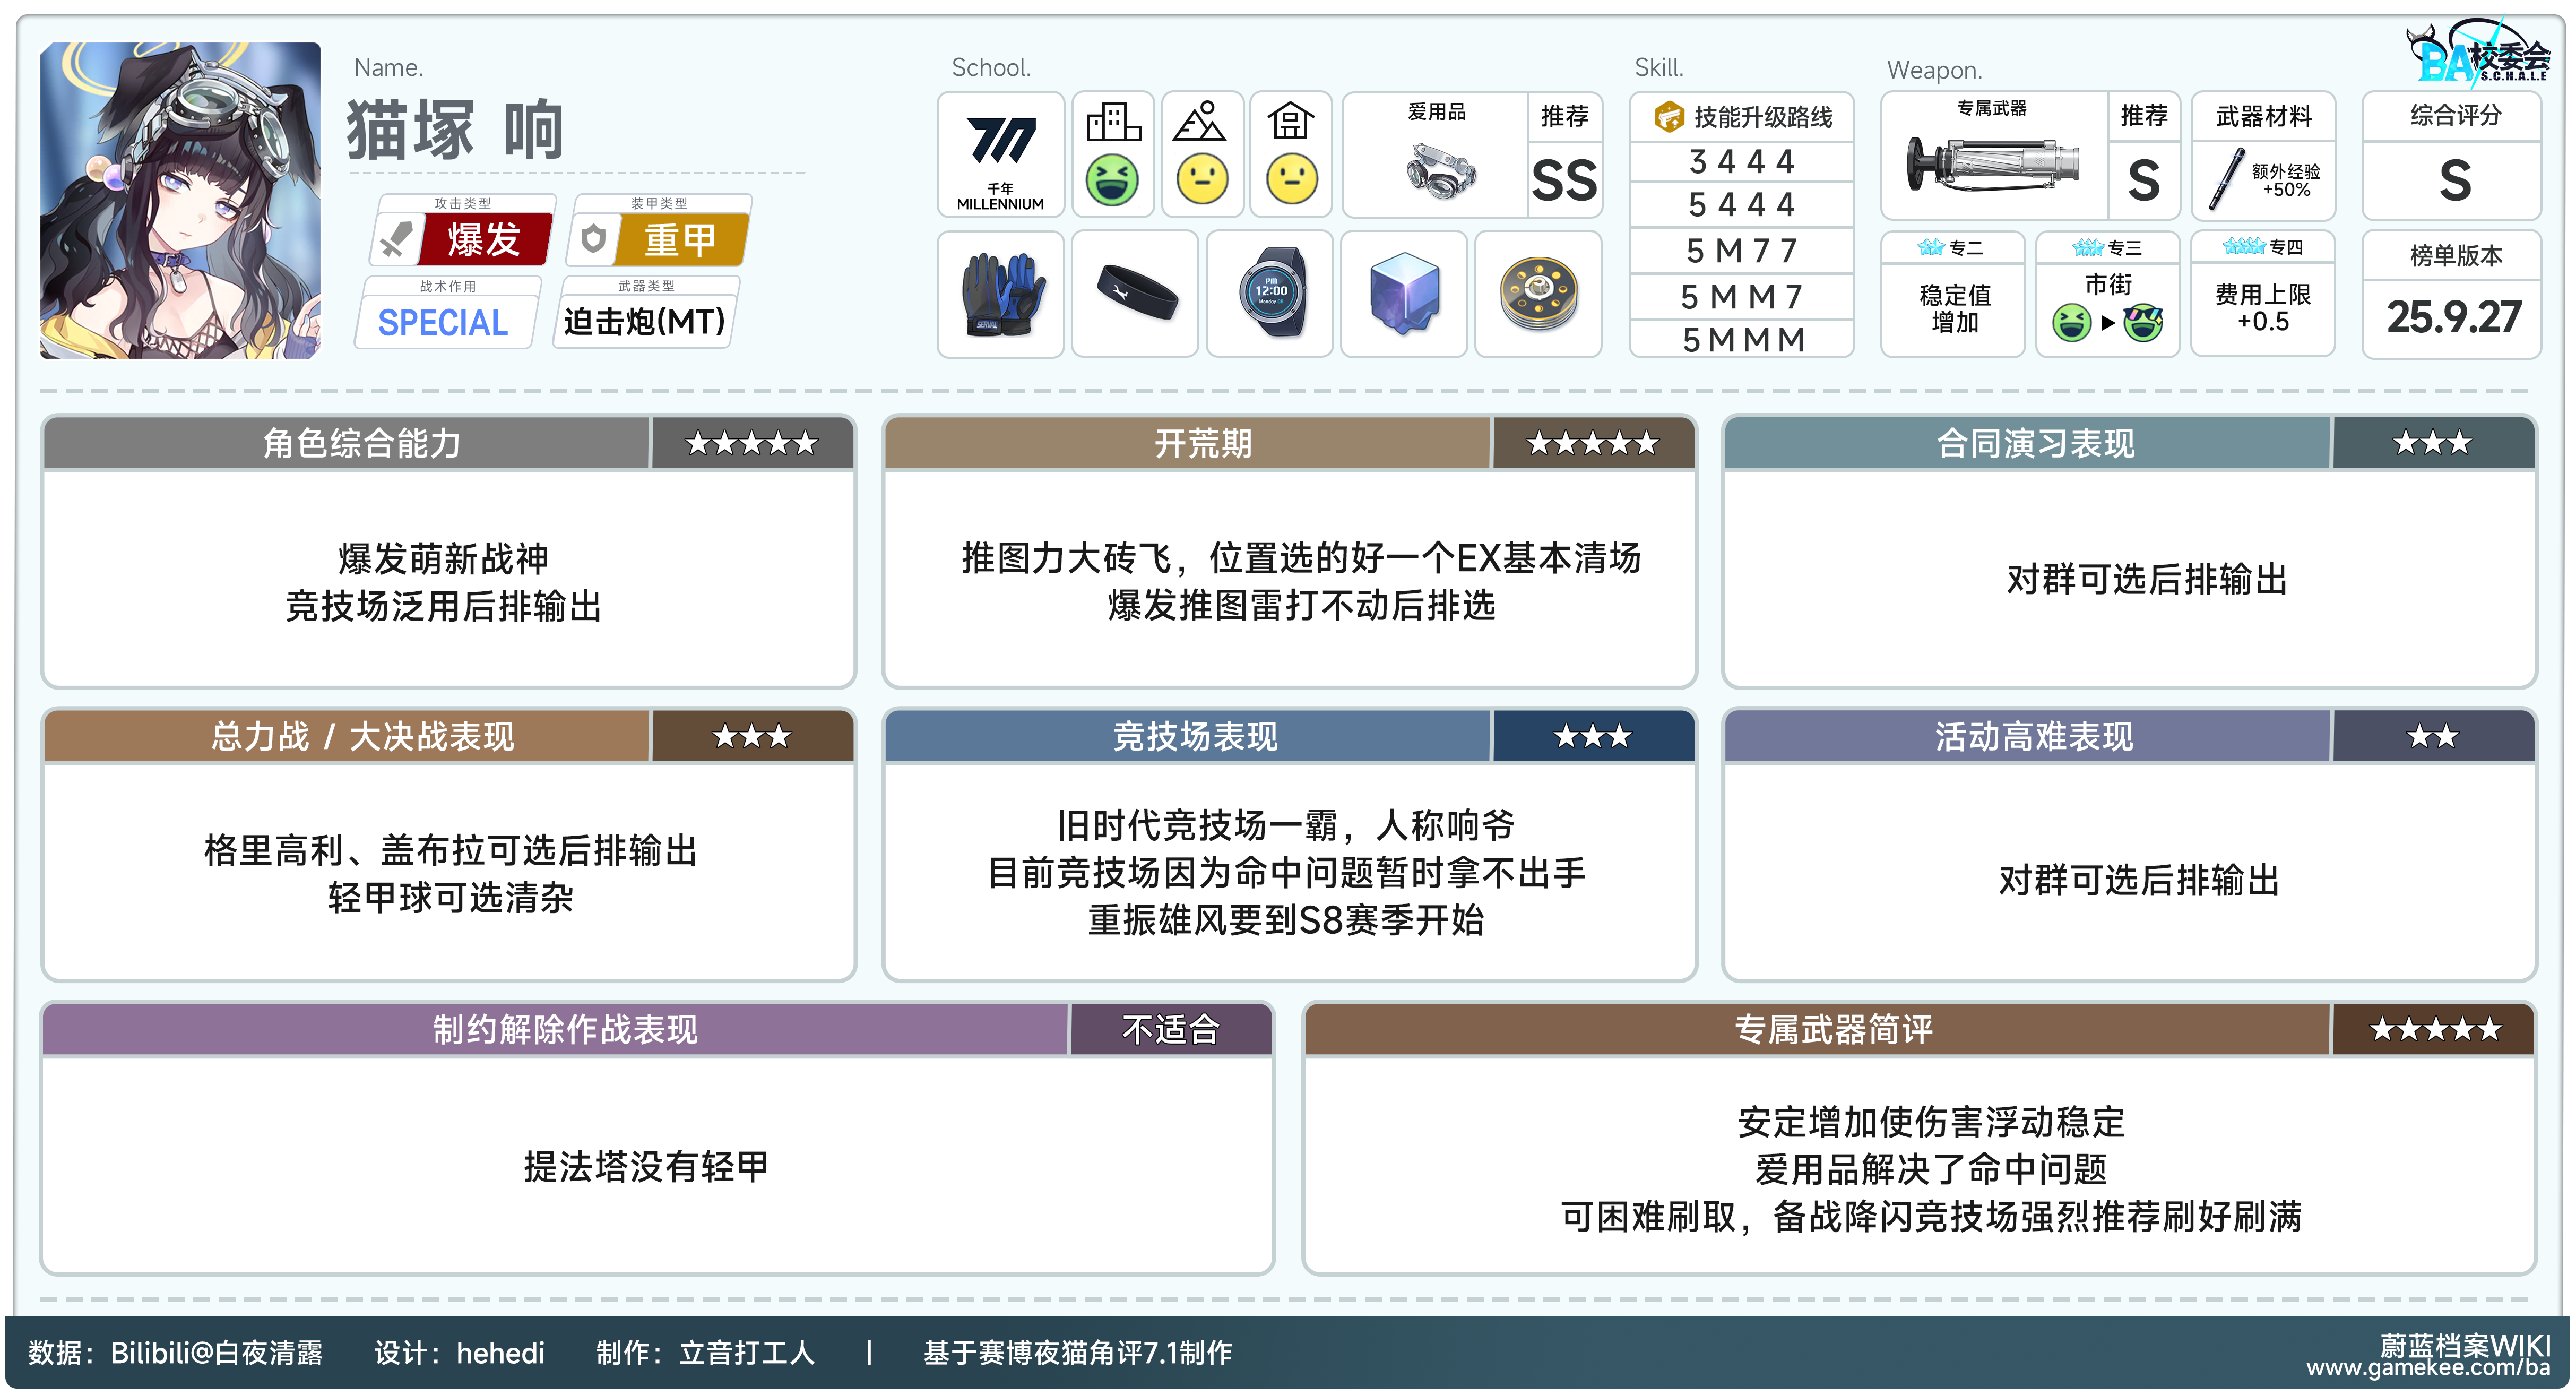
Task: Click the red 爆发 attack type badge
Action: [484, 240]
